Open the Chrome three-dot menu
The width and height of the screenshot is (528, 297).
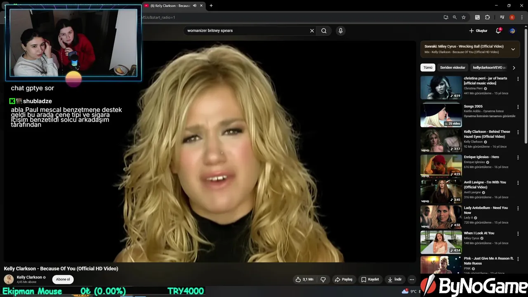coord(522,17)
